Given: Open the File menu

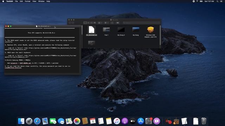Looking at the screenshot, I should [x=17, y=1].
